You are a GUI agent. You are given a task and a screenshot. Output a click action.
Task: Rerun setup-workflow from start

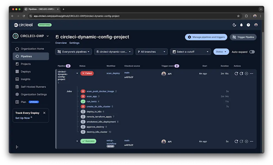point(236,141)
